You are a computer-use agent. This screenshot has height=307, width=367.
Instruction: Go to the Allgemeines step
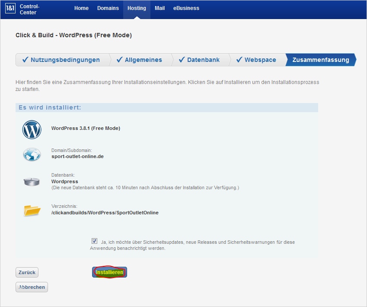[x=140, y=60]
